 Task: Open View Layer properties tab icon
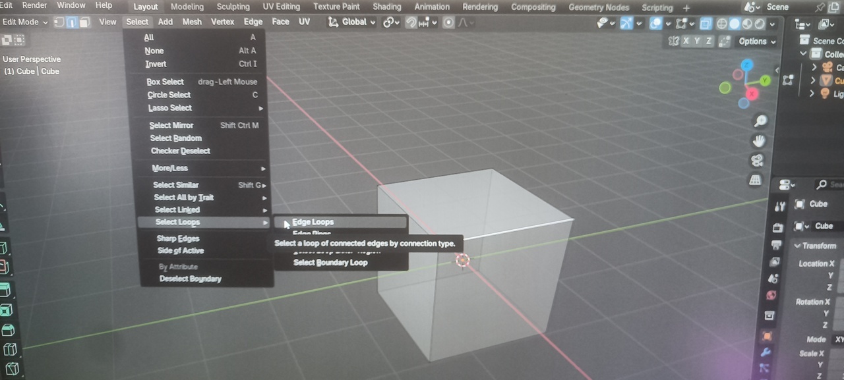[774, 262]
